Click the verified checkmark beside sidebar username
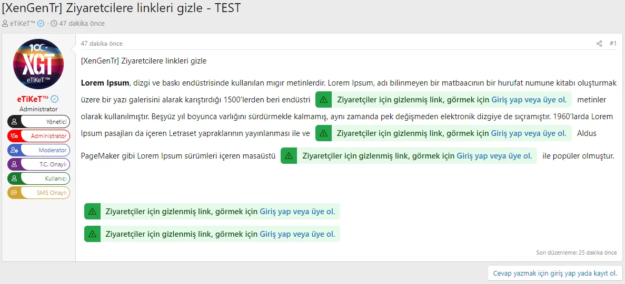Screen dimensions: 625x284 coord(54,99)
